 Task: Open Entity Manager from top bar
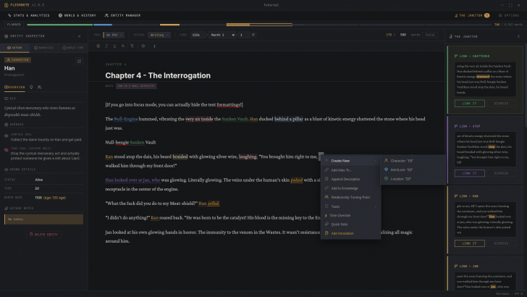coord(122,15)
